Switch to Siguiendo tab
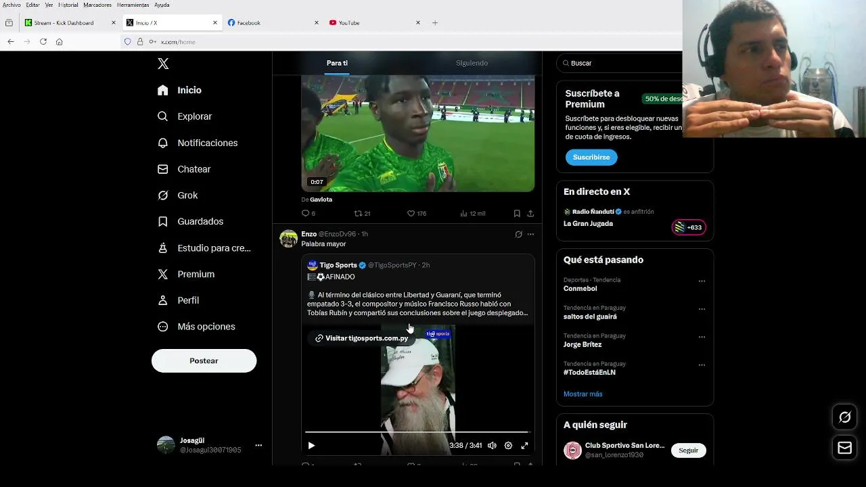Screen dimensions: 866x487 pyautogui.click(x=472, y=63)
